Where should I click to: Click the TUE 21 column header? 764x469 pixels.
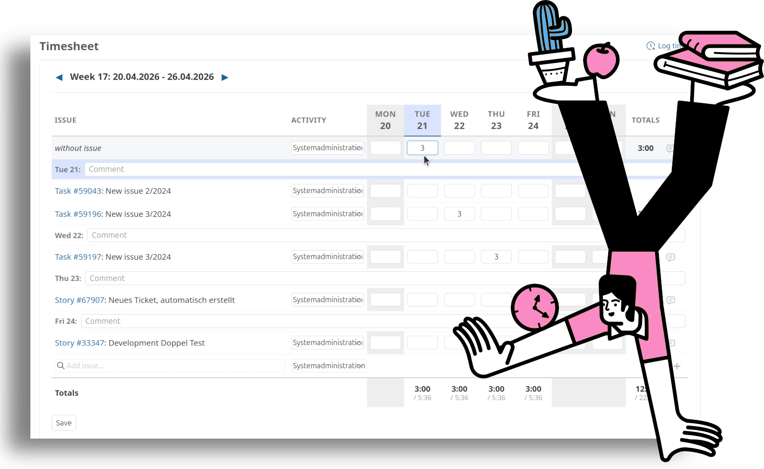point(423,120)
